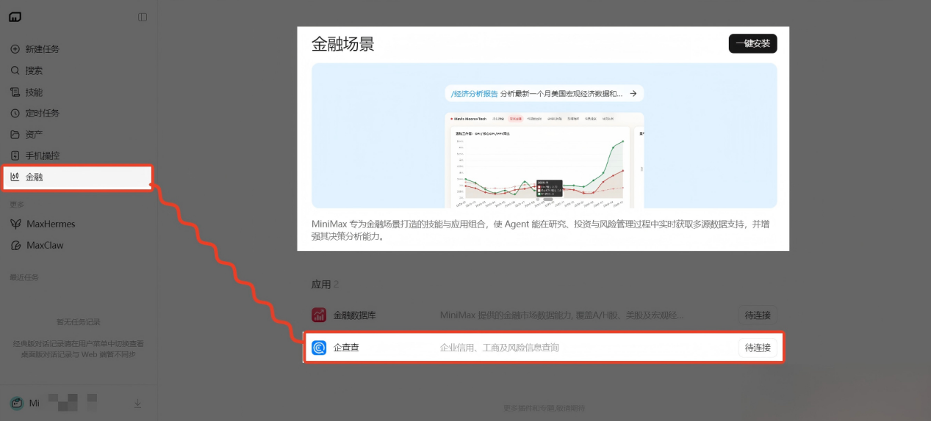Open the 资产 folder item
931x421 pixels.
[26, 134]
